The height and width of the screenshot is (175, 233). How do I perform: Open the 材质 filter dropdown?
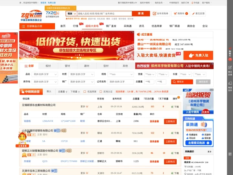click(x=81, y=74)
